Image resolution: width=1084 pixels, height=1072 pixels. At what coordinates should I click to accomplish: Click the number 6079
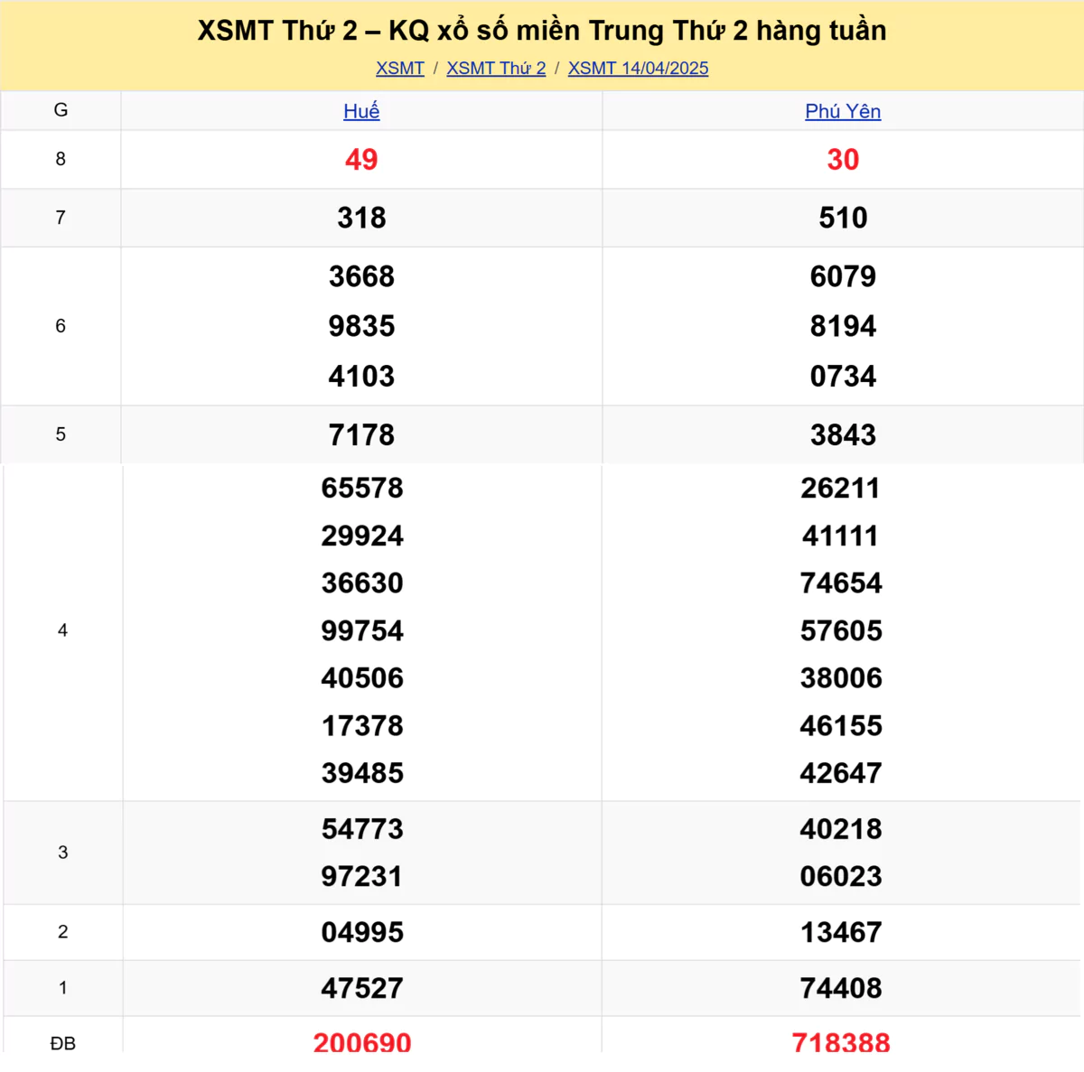pyautogui.click(x=843, y=276)
